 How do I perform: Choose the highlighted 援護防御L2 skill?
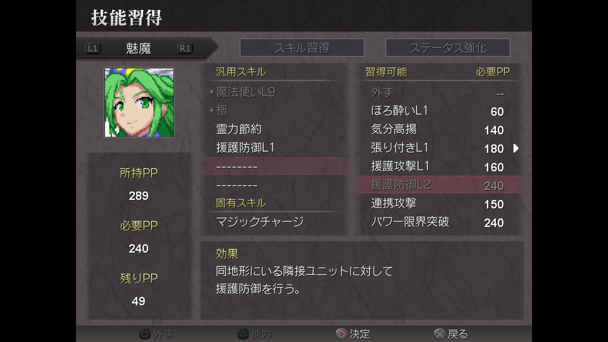tap(439, 185)
